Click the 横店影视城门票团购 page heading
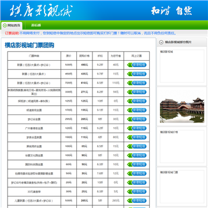This screenshot has width=208, height=208. click(29, 45)
